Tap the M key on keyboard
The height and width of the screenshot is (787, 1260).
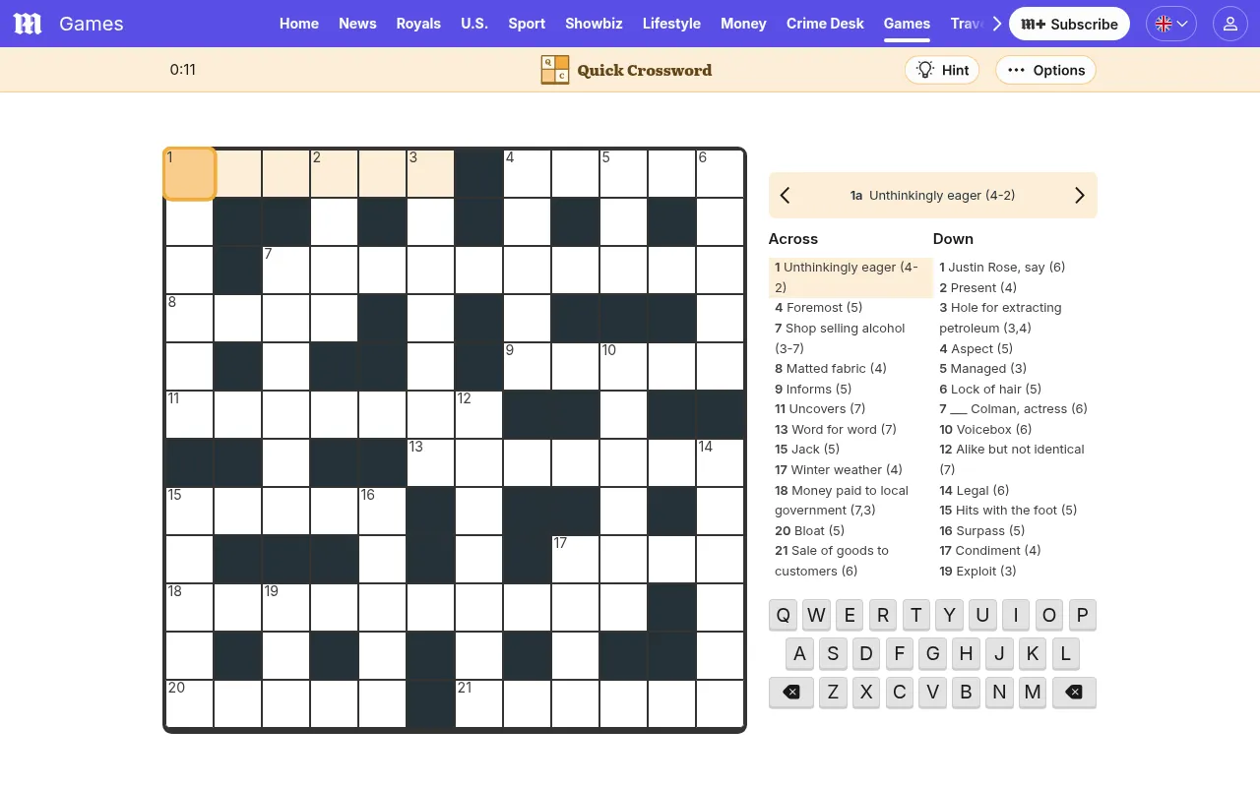1033,693
